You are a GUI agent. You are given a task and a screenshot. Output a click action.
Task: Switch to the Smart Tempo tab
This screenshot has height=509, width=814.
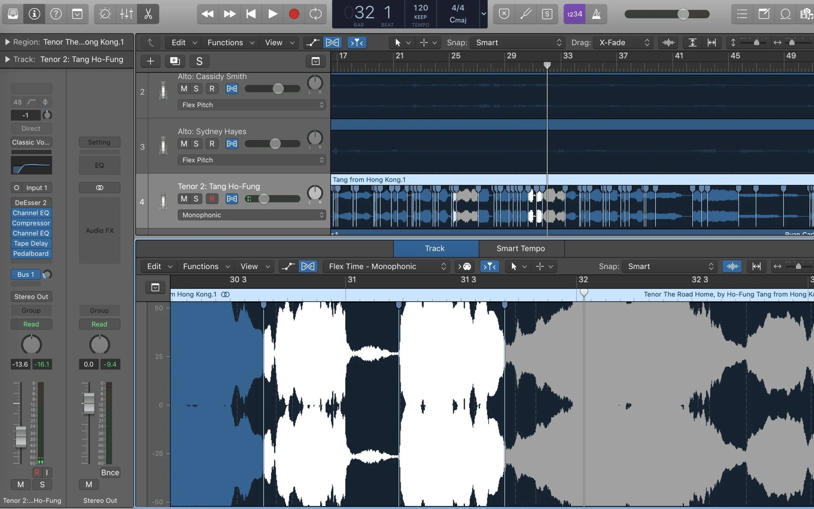520,248
